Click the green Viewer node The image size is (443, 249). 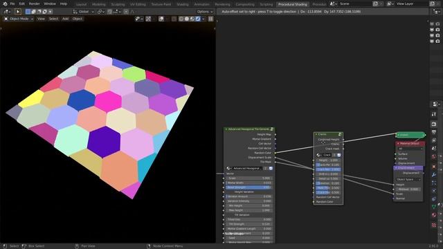pos(410,135)
